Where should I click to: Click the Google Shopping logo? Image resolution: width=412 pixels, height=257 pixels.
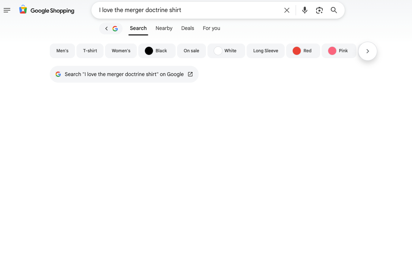[47, 10]
